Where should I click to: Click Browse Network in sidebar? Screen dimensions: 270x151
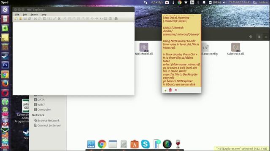[46, 120]
